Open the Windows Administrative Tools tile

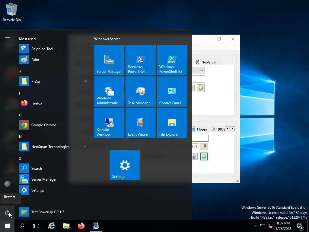point(109,92)
